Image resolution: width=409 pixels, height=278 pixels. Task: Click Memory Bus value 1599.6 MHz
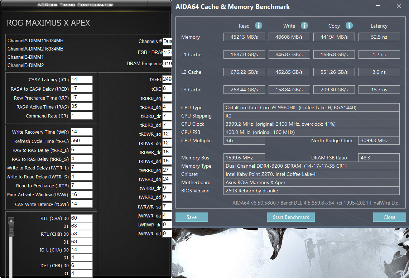coord(244,158)
